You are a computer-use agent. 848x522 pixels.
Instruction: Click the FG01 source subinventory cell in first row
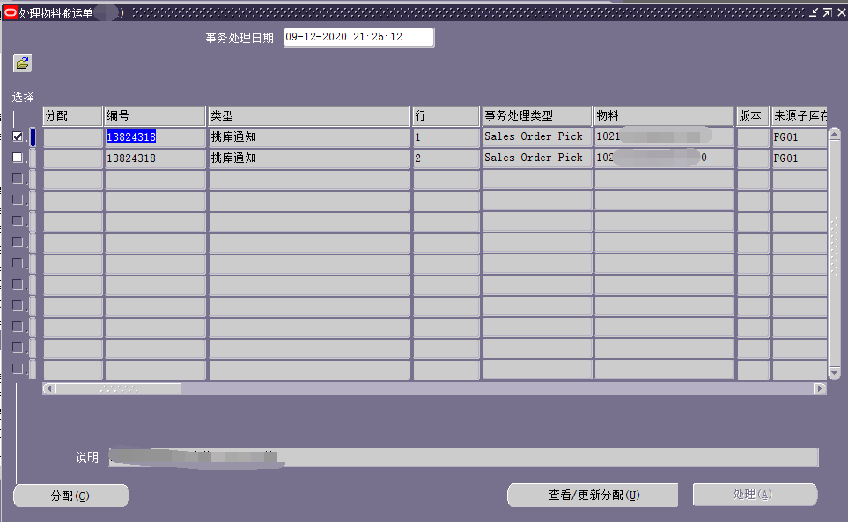click(x=798, y=137)
